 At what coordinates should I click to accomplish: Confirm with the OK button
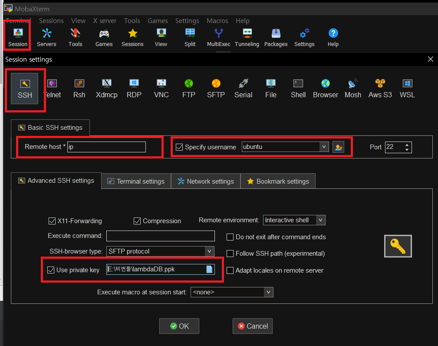coord(179,326)
